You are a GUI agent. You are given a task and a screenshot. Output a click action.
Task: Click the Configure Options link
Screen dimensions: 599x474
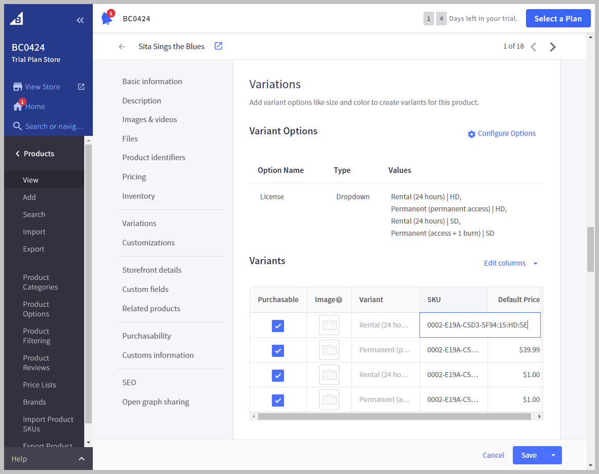click(502, 134)
